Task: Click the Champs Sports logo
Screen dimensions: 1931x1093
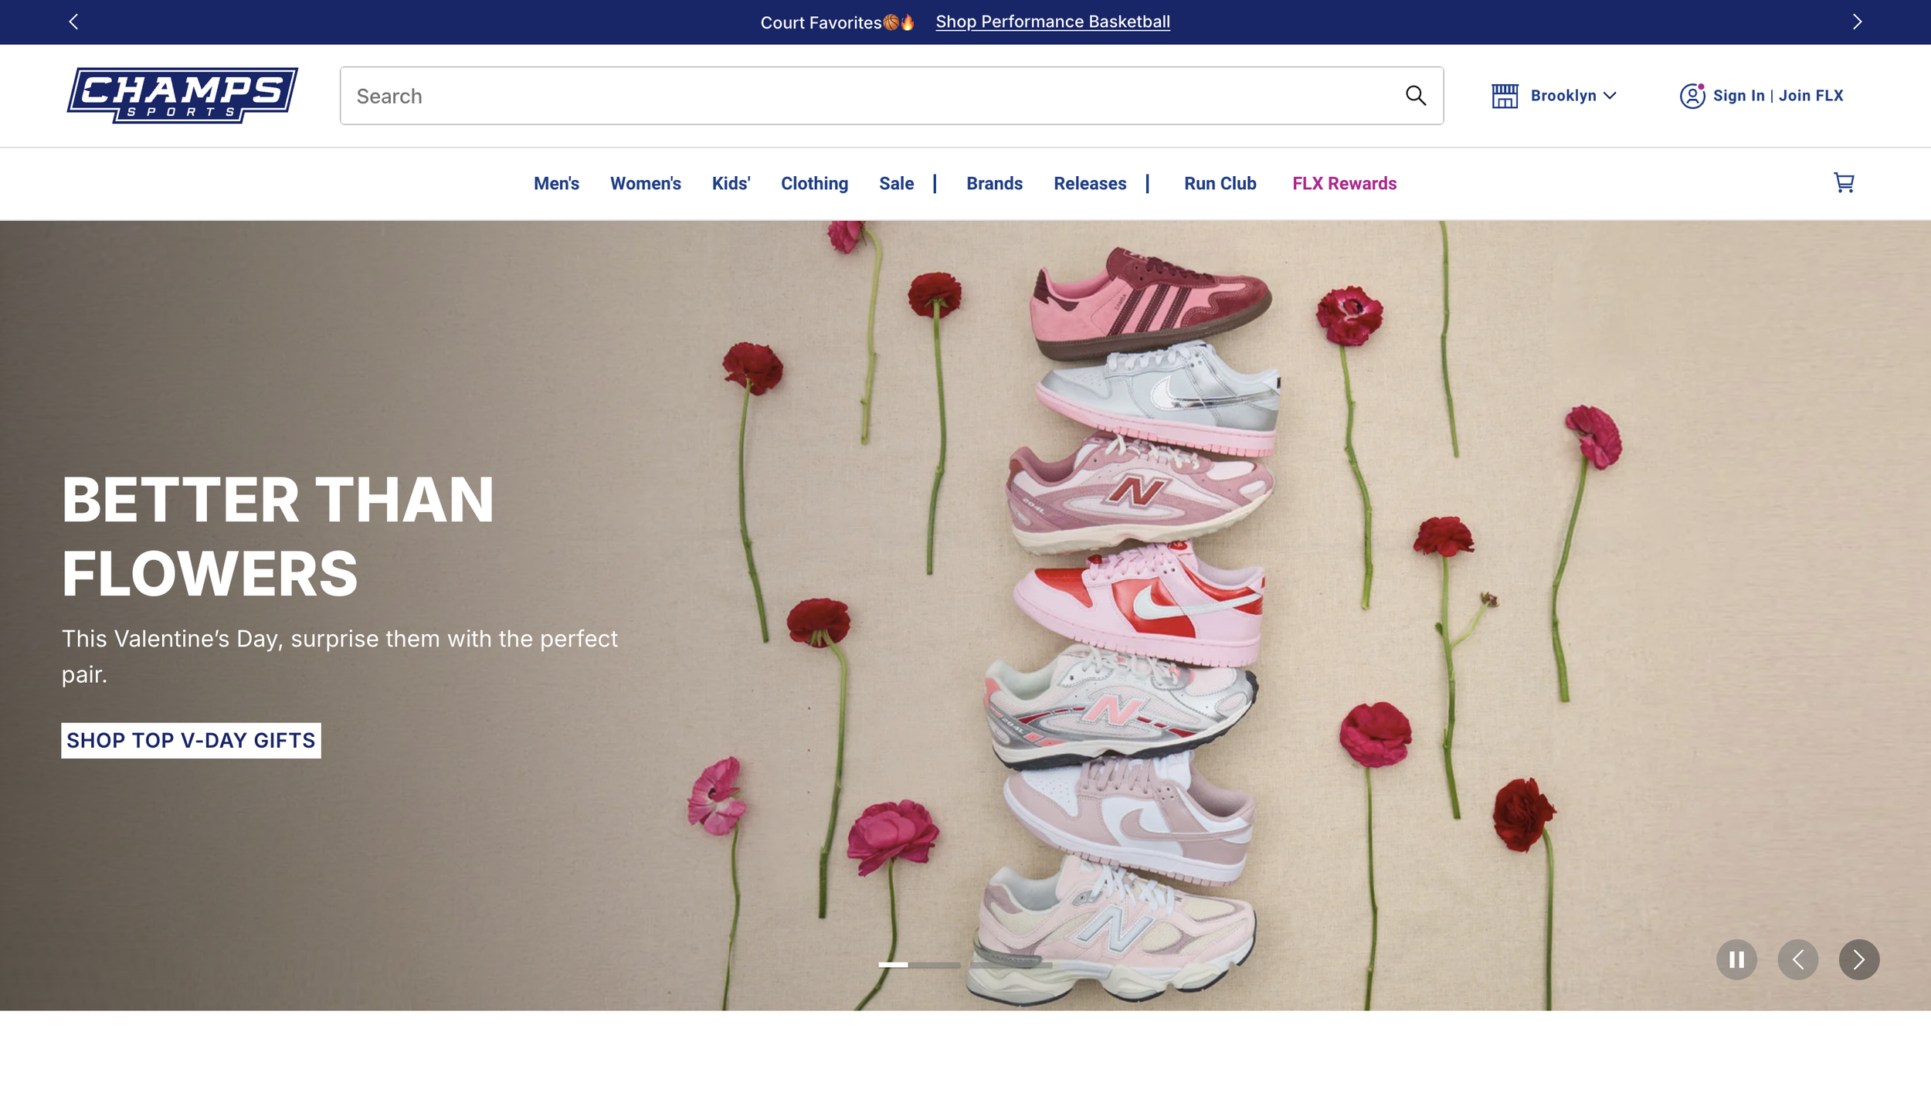Action: point(182,95)
